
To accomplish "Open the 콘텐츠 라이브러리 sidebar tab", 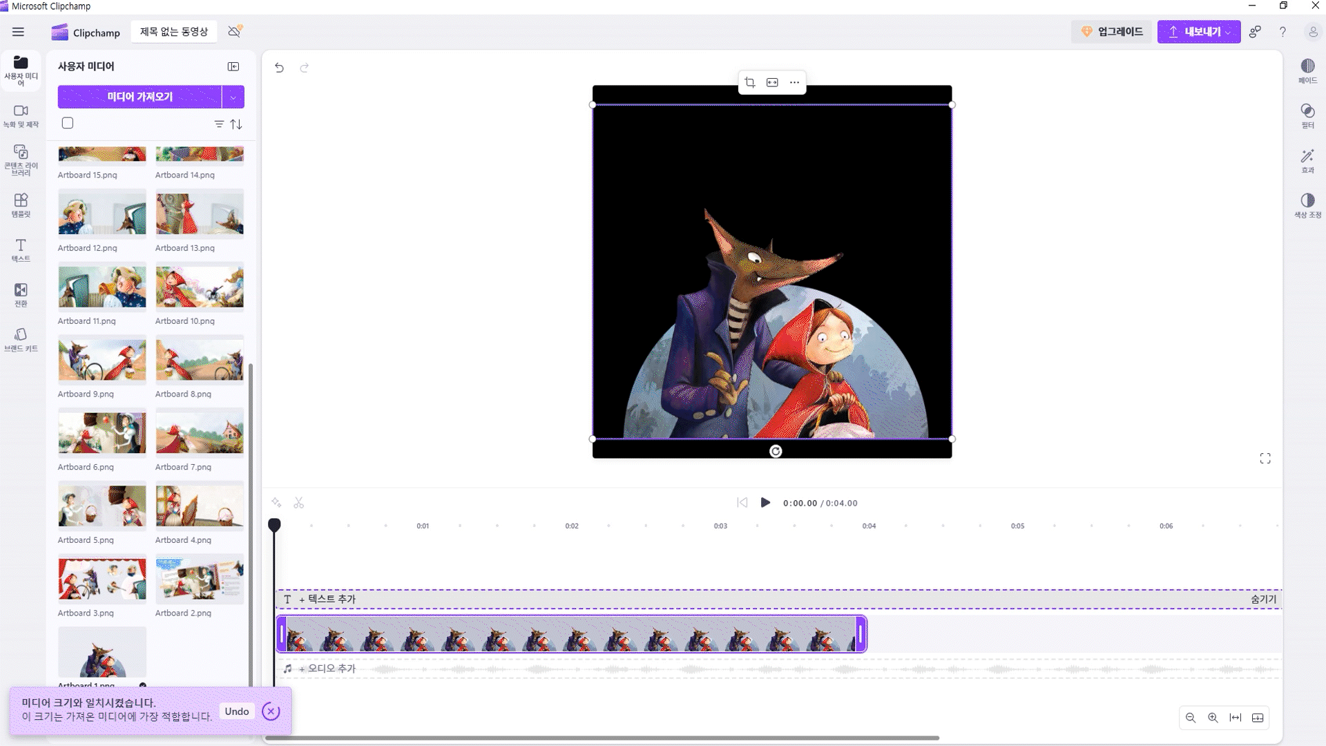I will pos(21,160).
